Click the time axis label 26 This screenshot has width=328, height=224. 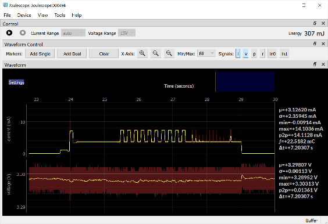pyautogui.click(x=138, y=99)
